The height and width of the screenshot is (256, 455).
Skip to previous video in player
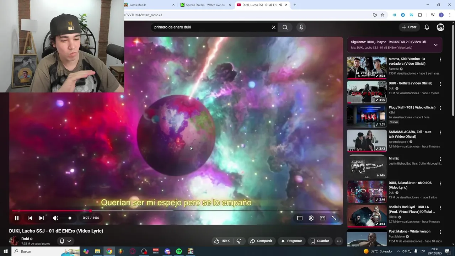click(x=30, y=218)
